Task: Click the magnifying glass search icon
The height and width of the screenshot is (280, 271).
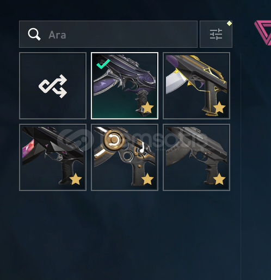Action: (x=34, y=34)
